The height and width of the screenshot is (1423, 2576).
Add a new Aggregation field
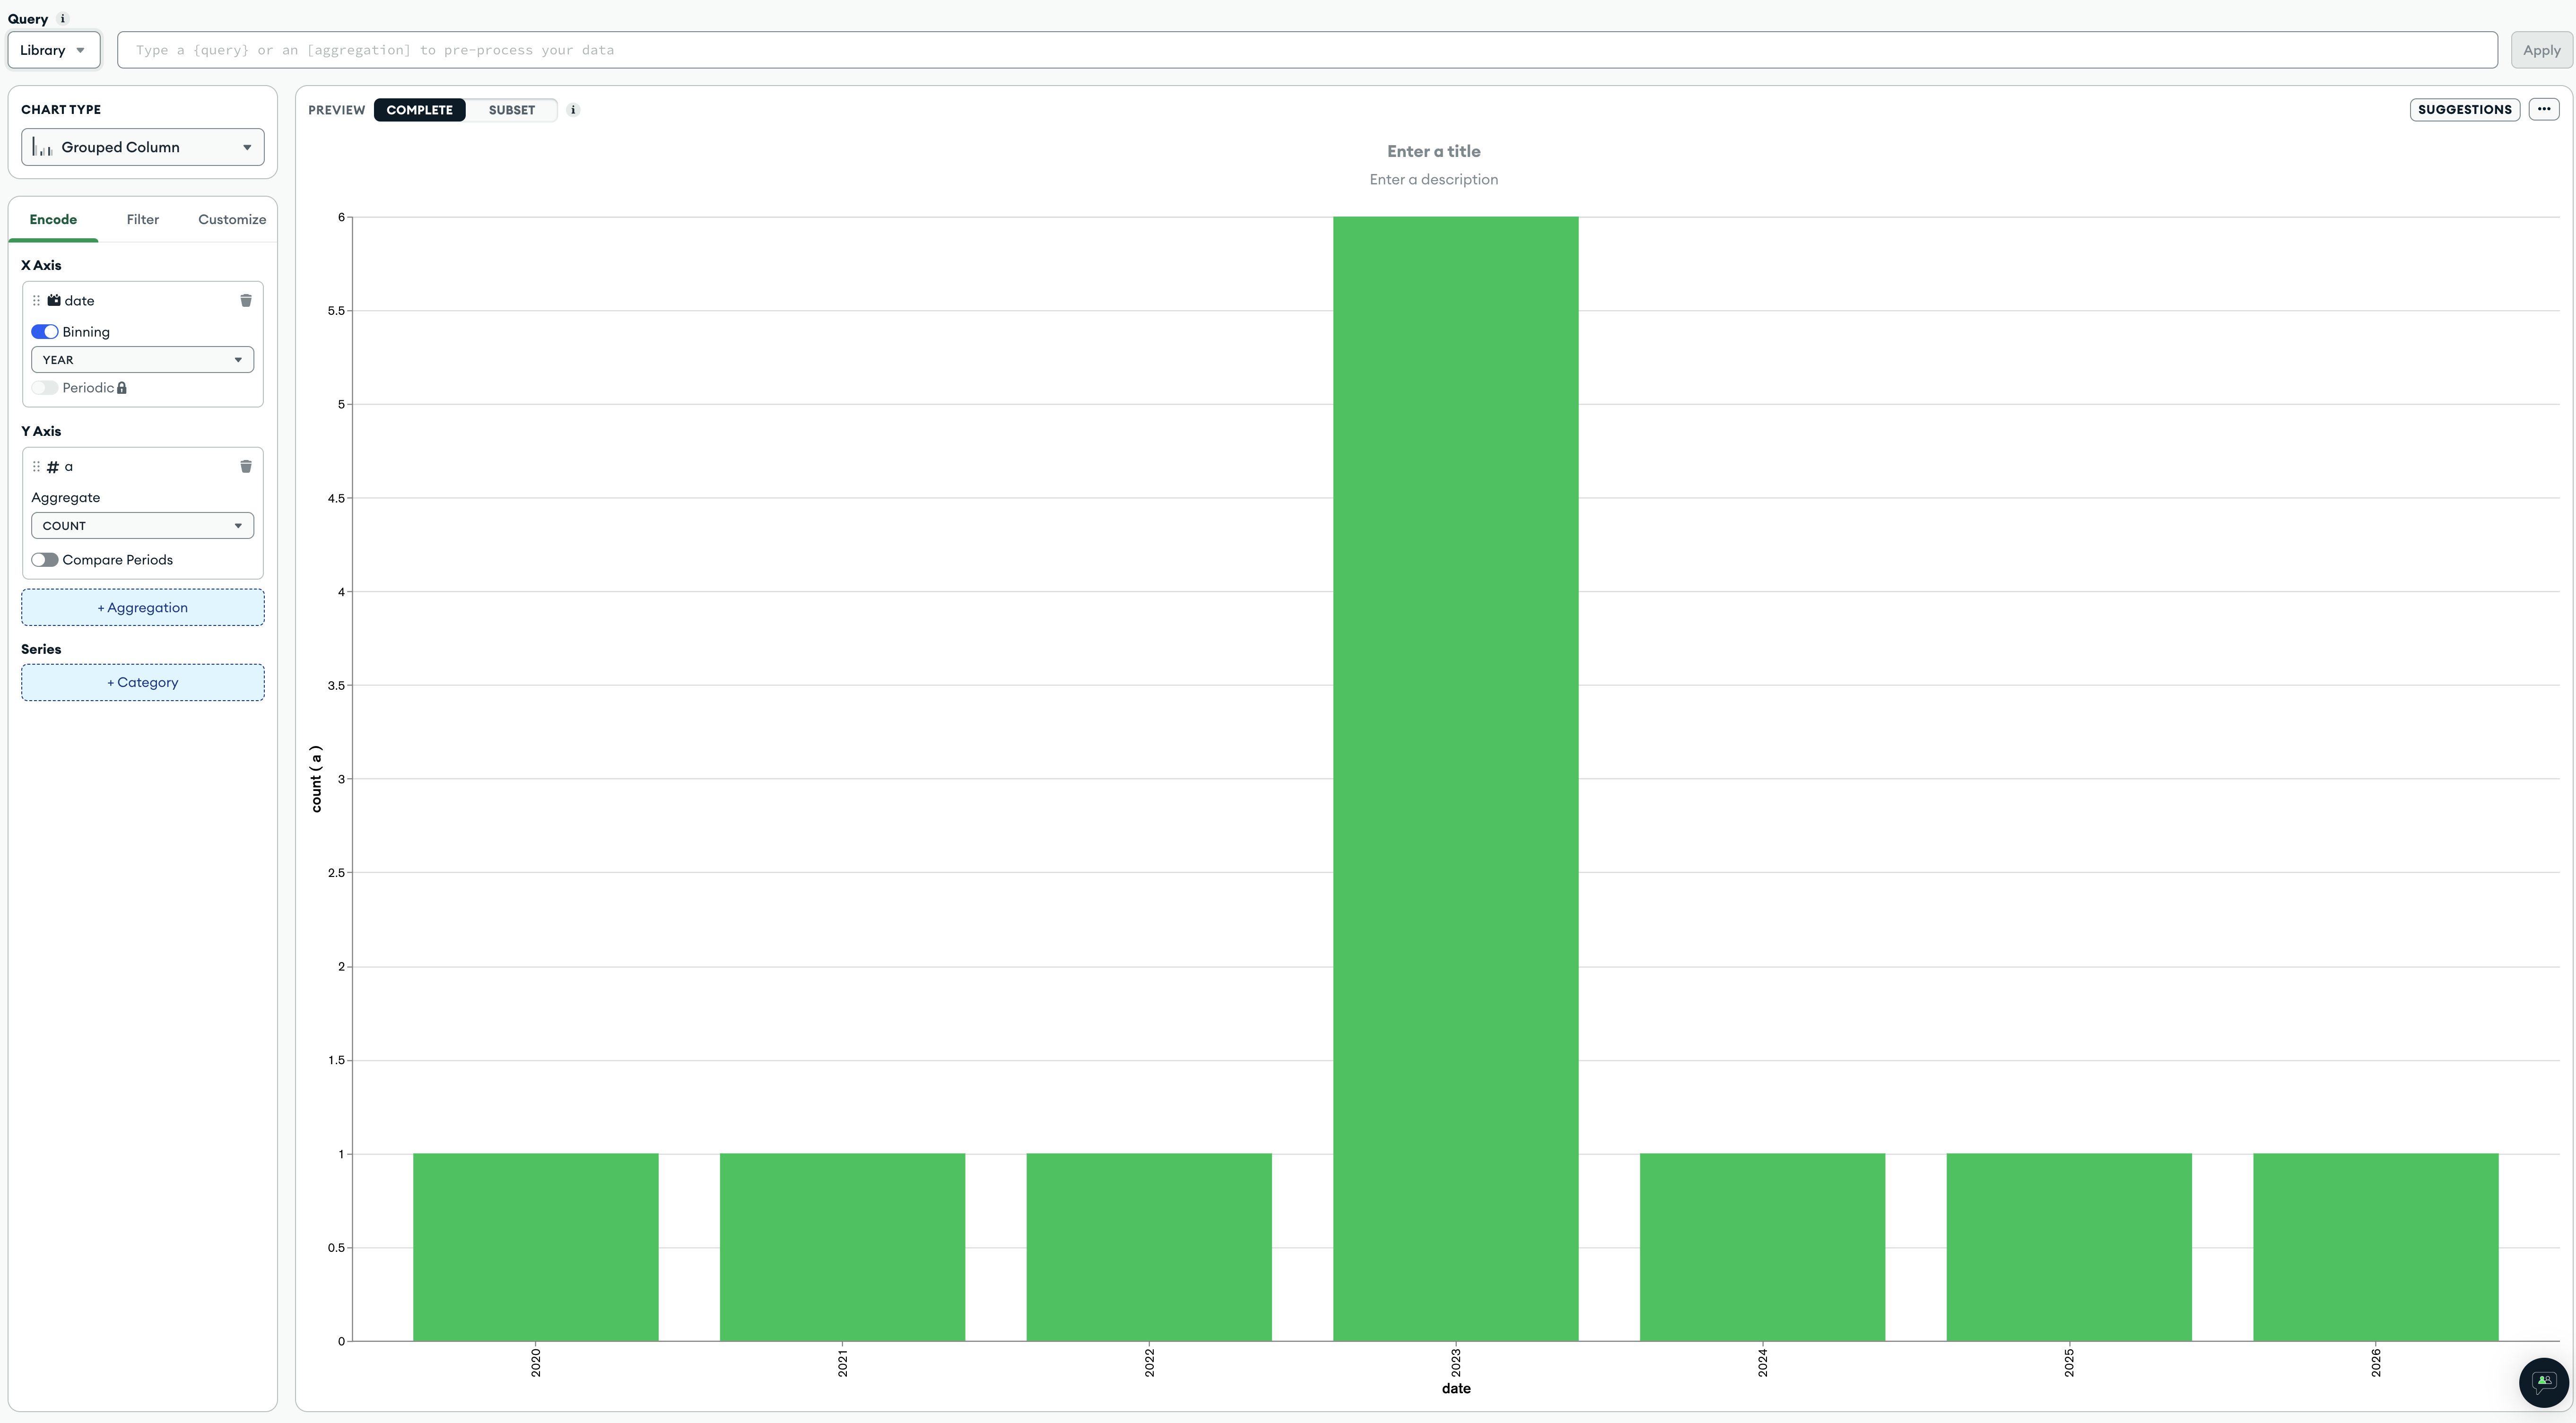(142, 607)
